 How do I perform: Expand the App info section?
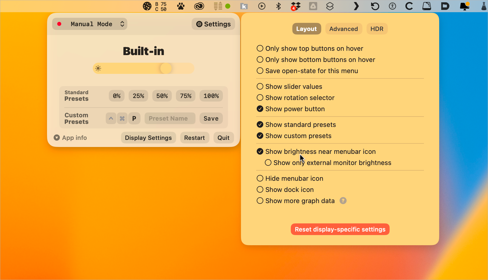(70, 138)
